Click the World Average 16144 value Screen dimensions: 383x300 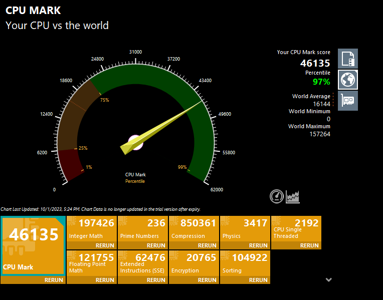321,104
